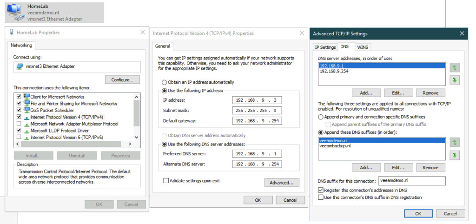Open the IP Settings tab
The height and width of the screenshot is (224, 476).
[x=325, y=47]
